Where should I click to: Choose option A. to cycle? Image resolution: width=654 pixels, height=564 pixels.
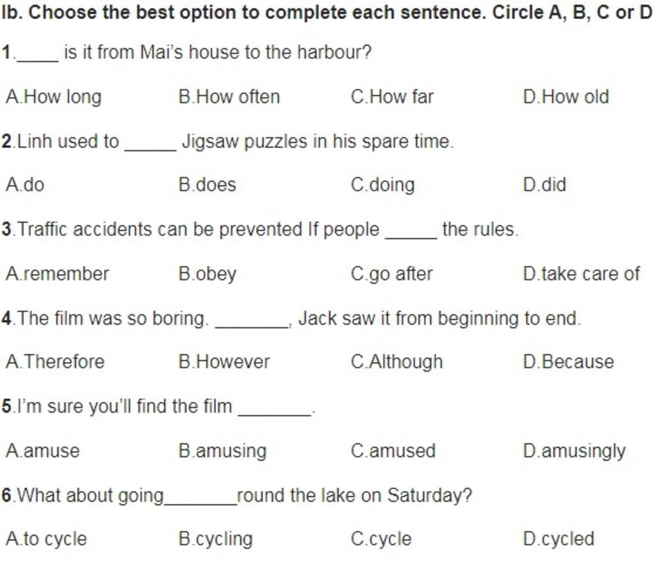46,539
